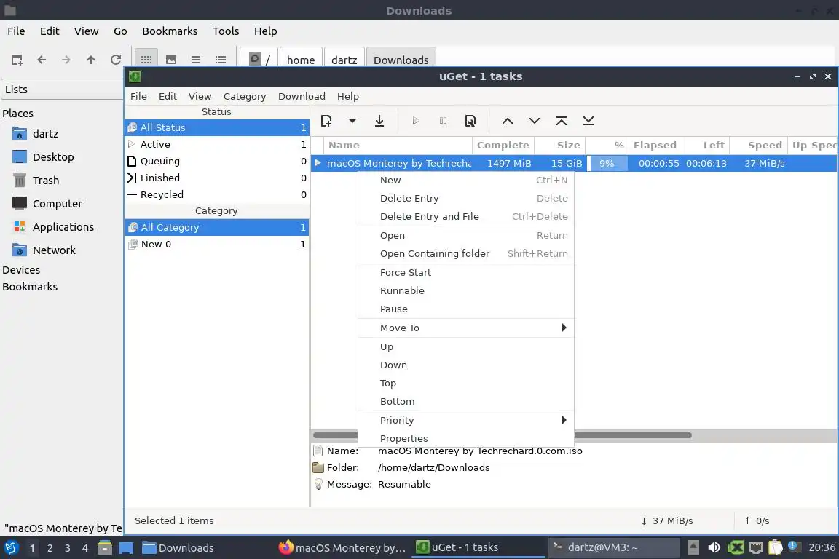Open uGet File menu

[x=138, y=96]
